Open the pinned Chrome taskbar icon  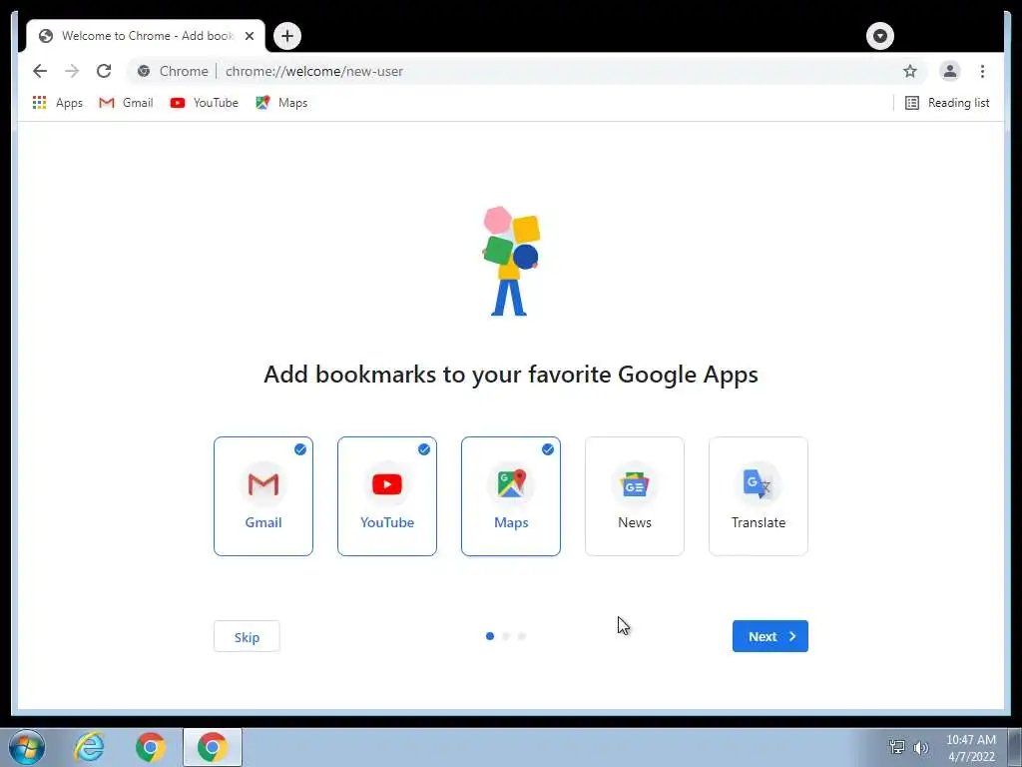coord(151,747)
